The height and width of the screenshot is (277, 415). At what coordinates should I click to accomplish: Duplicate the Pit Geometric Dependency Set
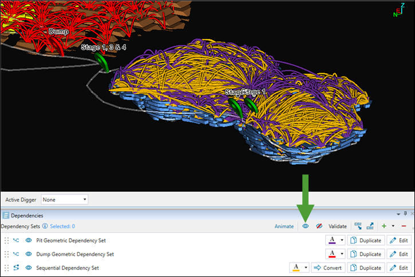pos(365,240)
